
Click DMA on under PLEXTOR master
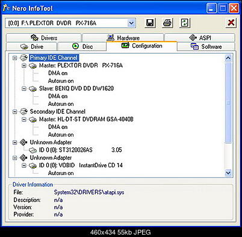[58, 73]
